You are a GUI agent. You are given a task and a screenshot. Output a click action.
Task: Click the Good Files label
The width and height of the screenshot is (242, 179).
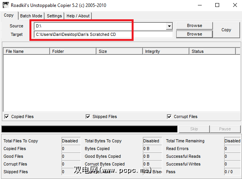tap(13, 156)
